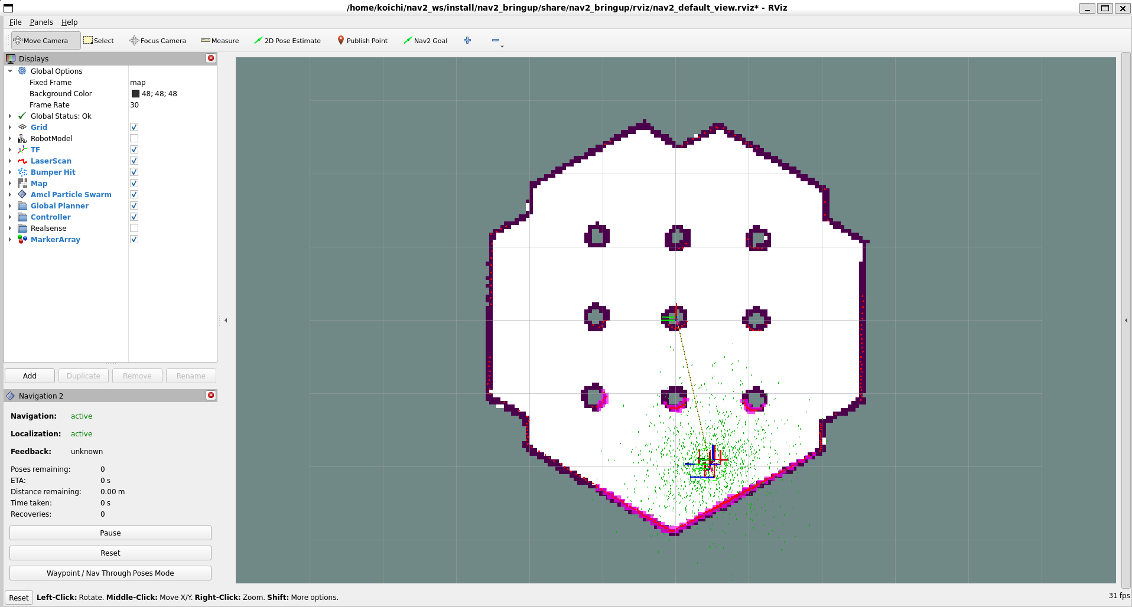This screenshot has height=607, width=1132.
Task: Click the Global Planner folder icon
Action: (22, 205)
